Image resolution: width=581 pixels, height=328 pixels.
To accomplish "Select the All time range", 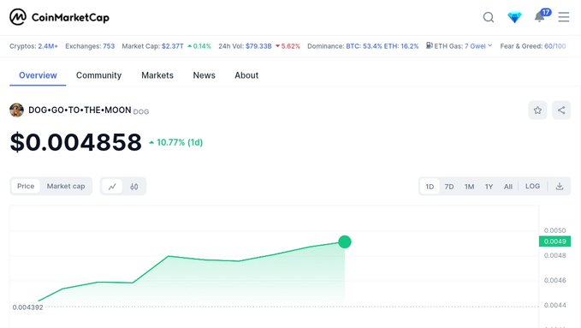I will coord(508,186).
